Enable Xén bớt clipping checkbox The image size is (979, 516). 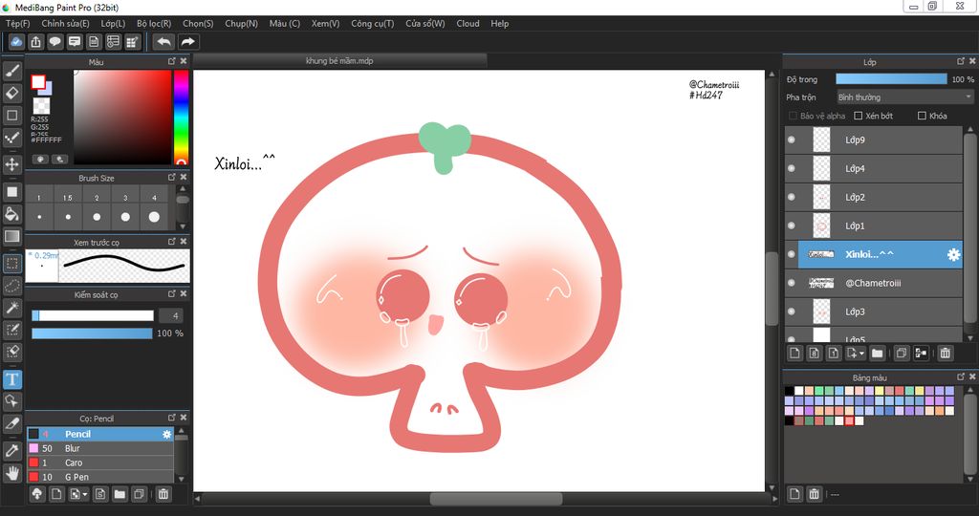click(x=858, y=116)
